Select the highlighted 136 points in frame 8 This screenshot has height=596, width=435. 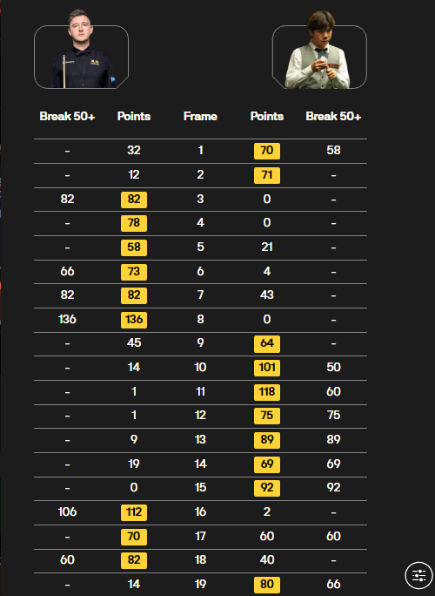pos(134,319)
